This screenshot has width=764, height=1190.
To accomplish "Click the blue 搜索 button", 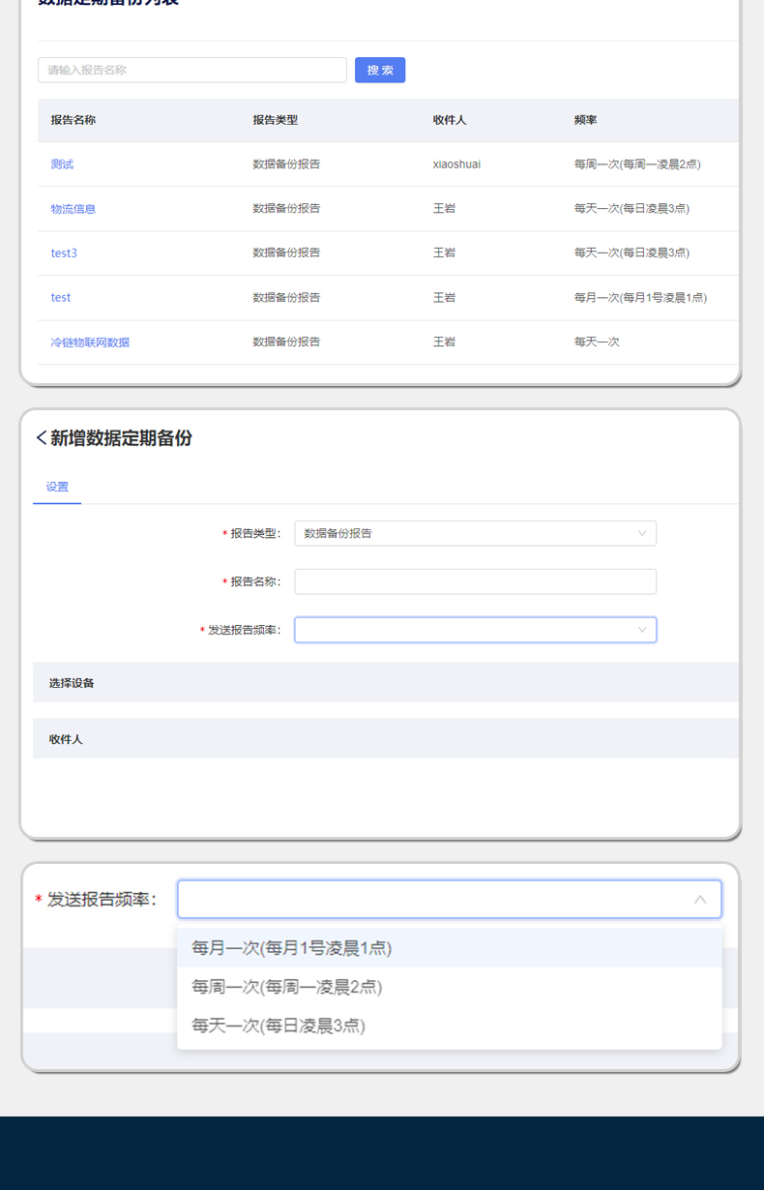I will (380, 70).
